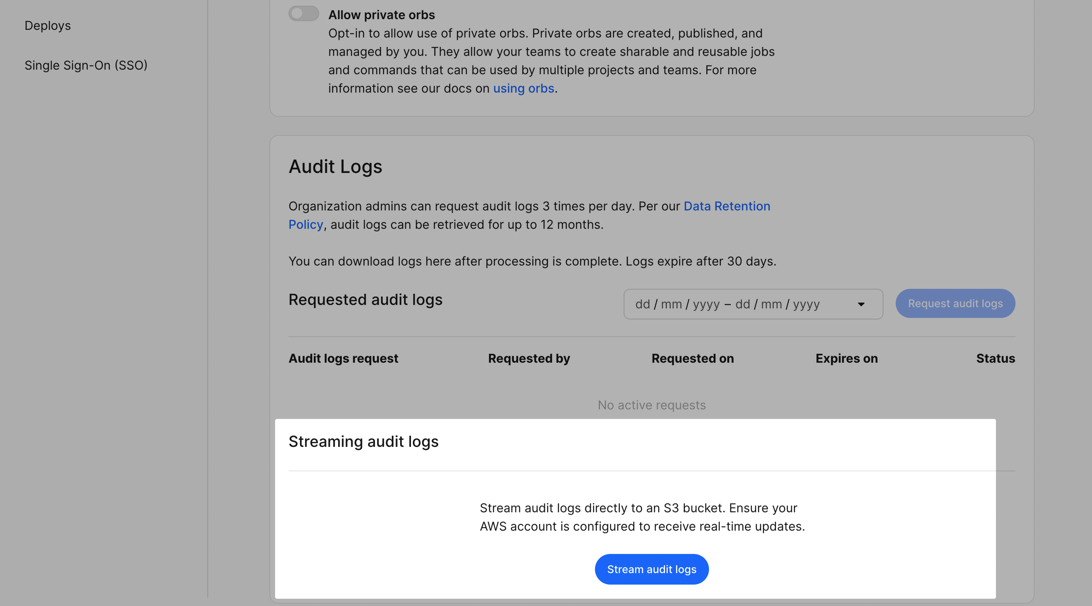Click the Status column header
Image resolution: width=1092 pixels, height=606 pixels.
tap(995, 358)
